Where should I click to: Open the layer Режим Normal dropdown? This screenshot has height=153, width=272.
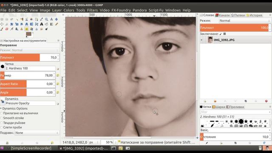[245, 21]
